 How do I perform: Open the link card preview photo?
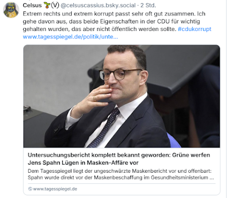pyautogui.click(x=122, y=96)
